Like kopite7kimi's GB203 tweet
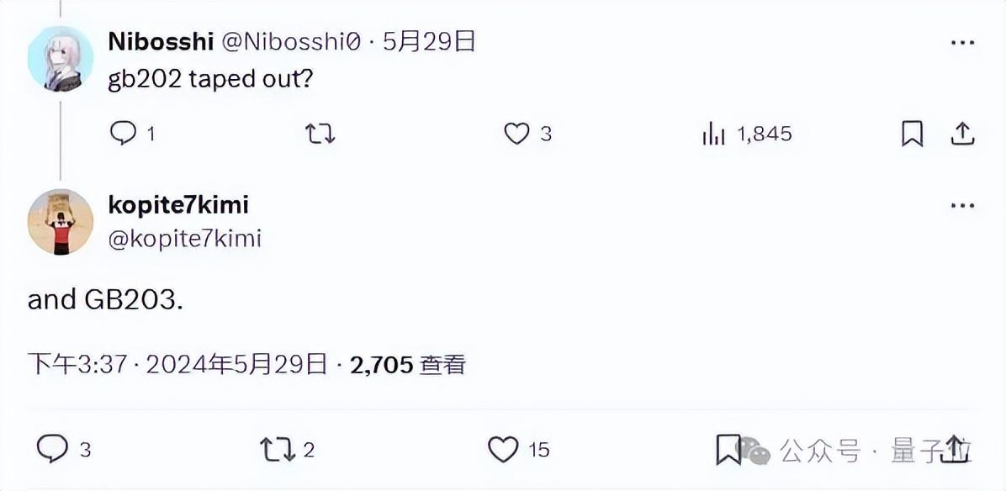 pos(503,449)
